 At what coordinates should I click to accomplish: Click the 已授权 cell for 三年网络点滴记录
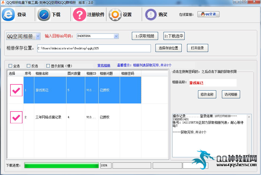pos(109,117)
